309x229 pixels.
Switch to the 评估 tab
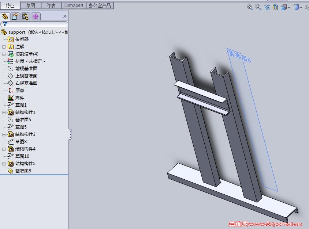(51, 5)
